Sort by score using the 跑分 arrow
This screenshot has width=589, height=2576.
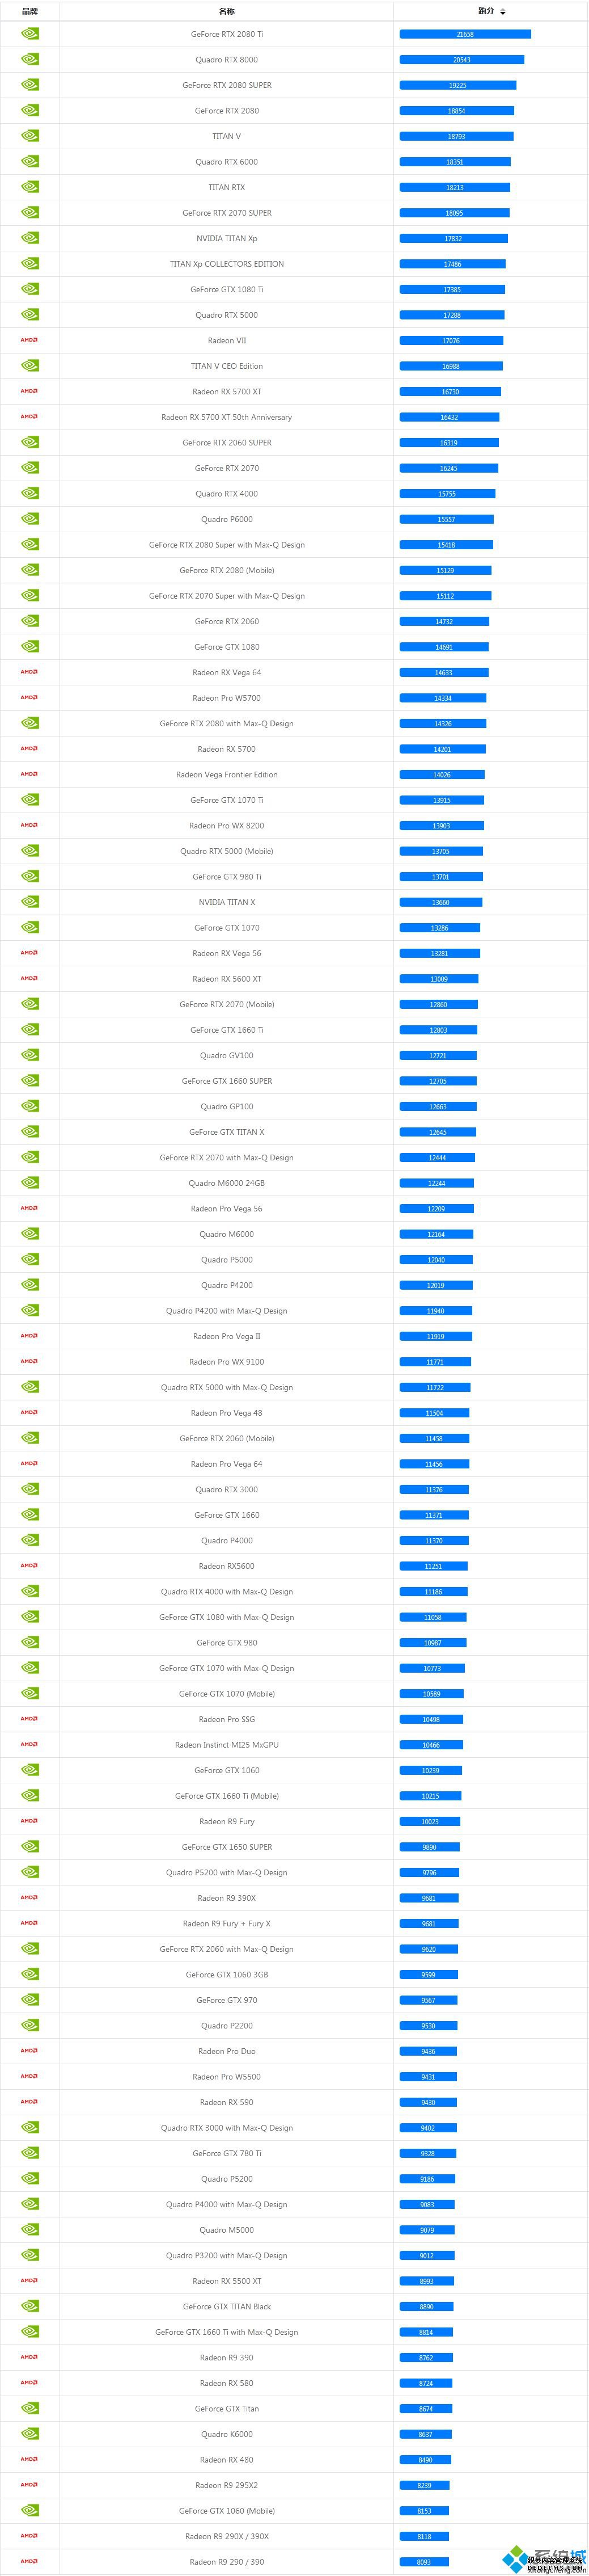point(503,12)
